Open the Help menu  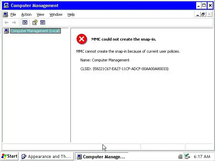pos(71,14)
